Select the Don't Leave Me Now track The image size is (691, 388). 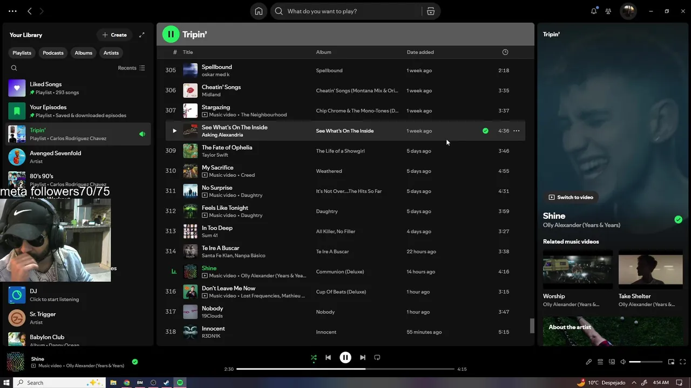[x=345, y=292]
